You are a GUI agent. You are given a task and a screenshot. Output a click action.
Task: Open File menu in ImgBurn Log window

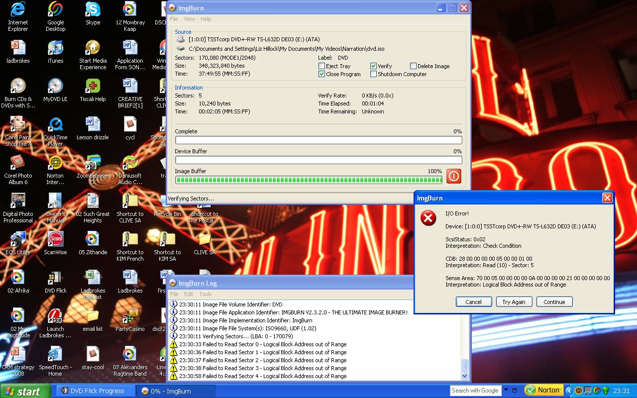point(174,294)
